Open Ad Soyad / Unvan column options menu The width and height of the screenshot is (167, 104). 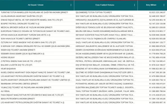point(71,5)
